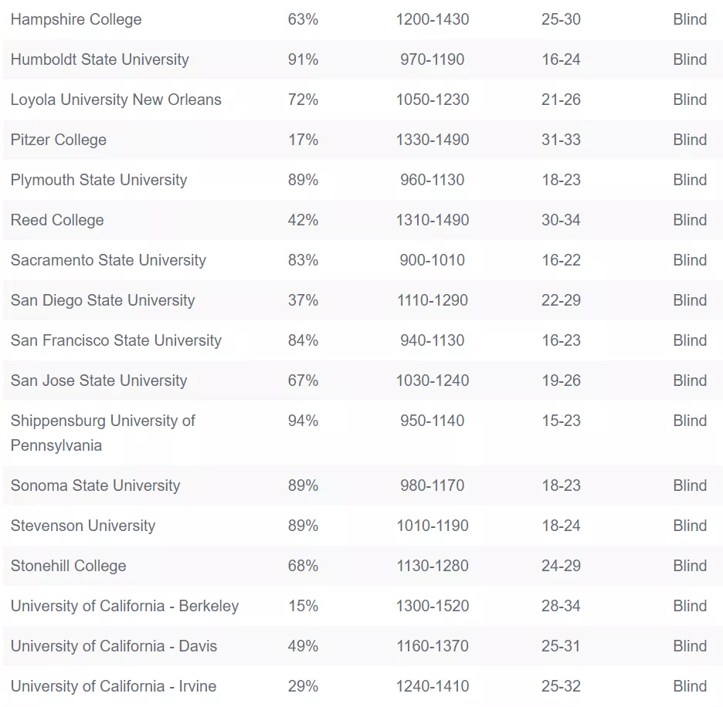Click Berkeley's SAT range 1300-1520

pos(432,606)
